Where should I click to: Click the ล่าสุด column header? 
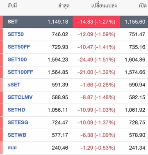pos(64,6)
